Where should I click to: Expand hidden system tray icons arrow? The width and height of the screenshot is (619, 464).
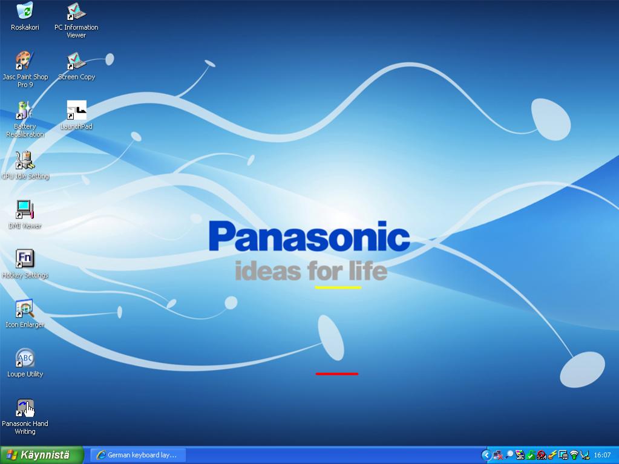tap(486, 455)
